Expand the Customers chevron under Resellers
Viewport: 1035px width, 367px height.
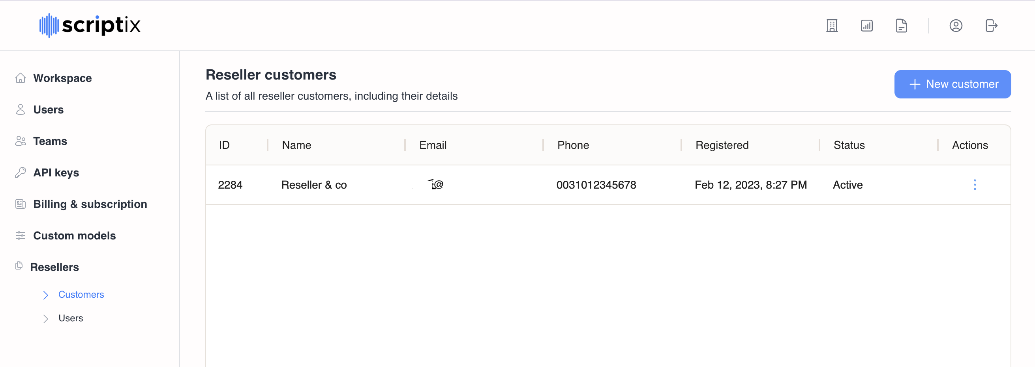(x=45, y=295)
